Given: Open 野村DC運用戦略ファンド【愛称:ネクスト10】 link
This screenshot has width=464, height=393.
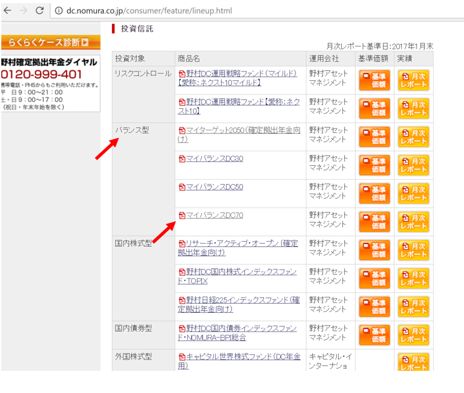Looking at the screenshot, I should 239,106.
